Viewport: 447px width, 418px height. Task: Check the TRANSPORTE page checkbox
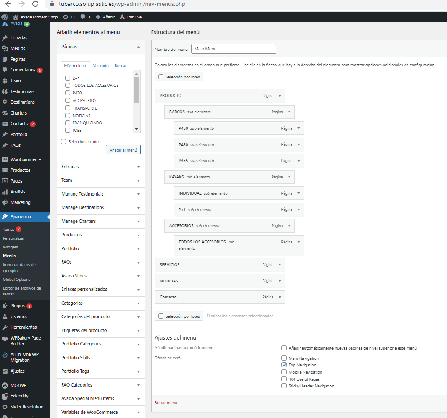click(x=68, y=108)
